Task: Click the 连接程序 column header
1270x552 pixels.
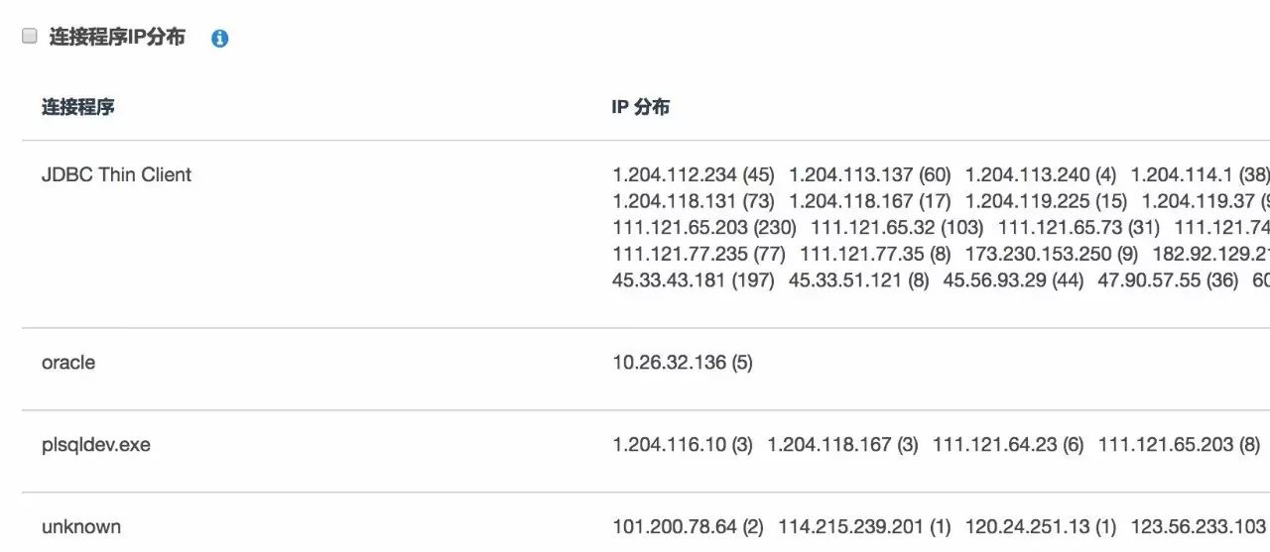Action: pyautogui.click(x=77, y=107)
